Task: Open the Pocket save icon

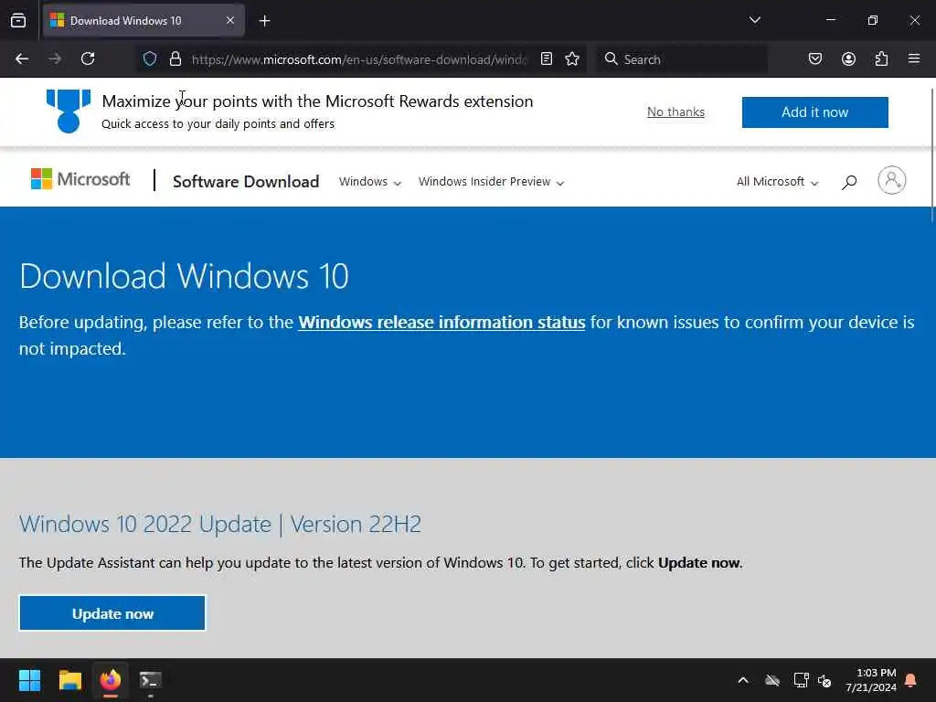Action: tap(814, 59)
